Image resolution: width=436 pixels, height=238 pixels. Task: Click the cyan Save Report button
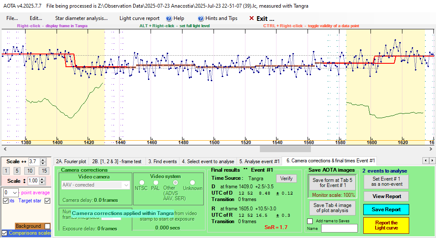tap(386, 210)
